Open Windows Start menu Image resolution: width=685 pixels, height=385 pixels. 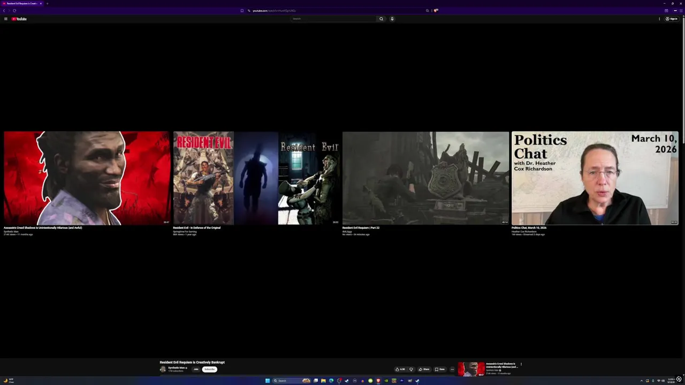click(268, 381)
